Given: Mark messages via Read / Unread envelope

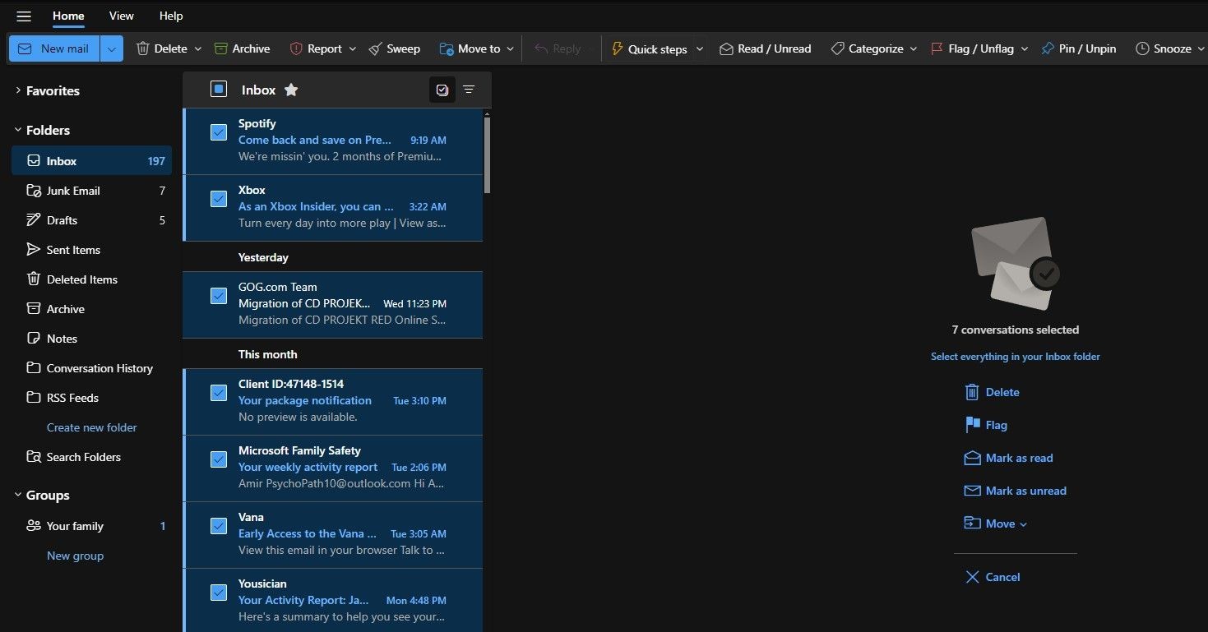Looking at the screenshot, I should 726,48.
